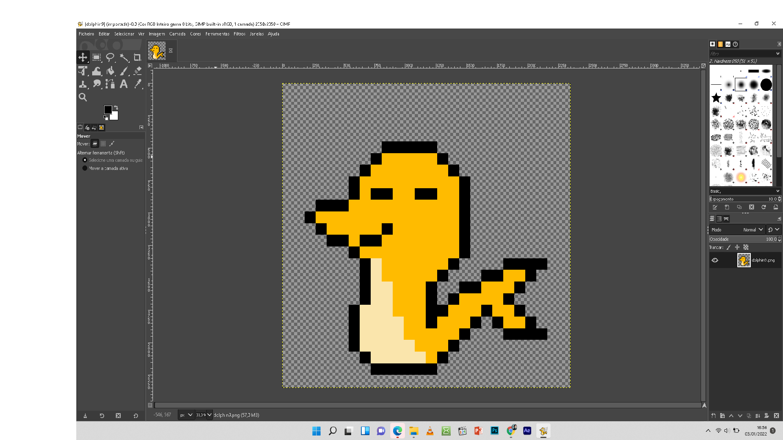783x440 pixels.
Task: Reset colors to default black and white
Action: coord(106,118)
